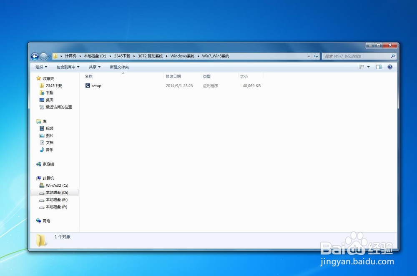The width and height of the screenshot is (417, 276).
Task: Click the 收藏夹 star icon
Action: click(x=38, y=78)
